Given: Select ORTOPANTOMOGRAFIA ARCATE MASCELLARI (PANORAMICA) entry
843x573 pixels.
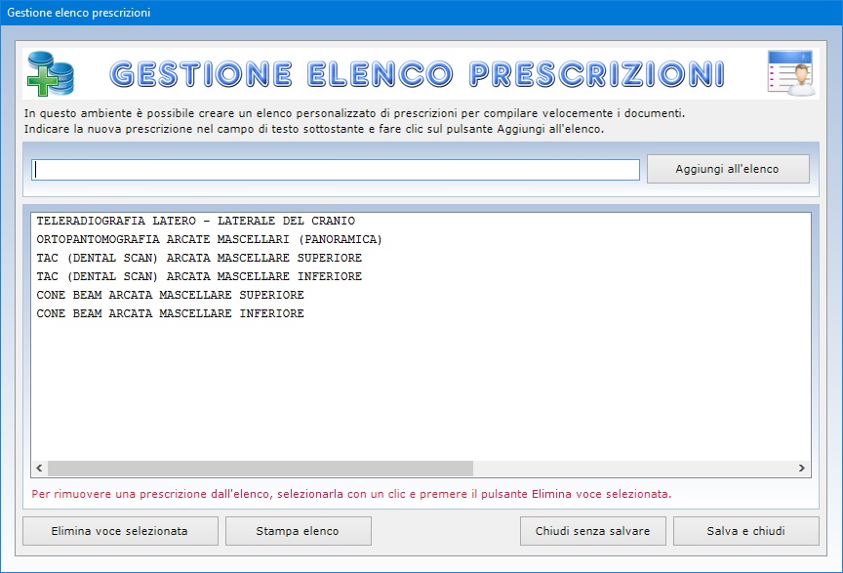Looking at the screenshot, I should 209,239.
